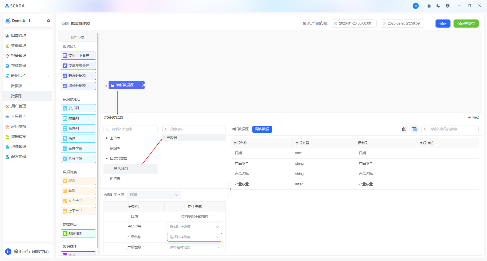This screenshot has height=261, width=487.
Task: Pick the 静态数据源 input node
Action: click(x=78, y=76)
